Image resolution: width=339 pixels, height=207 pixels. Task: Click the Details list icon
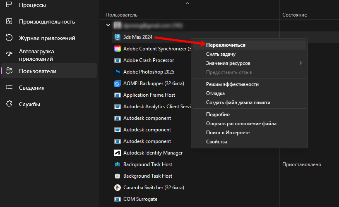coord(9,88)
